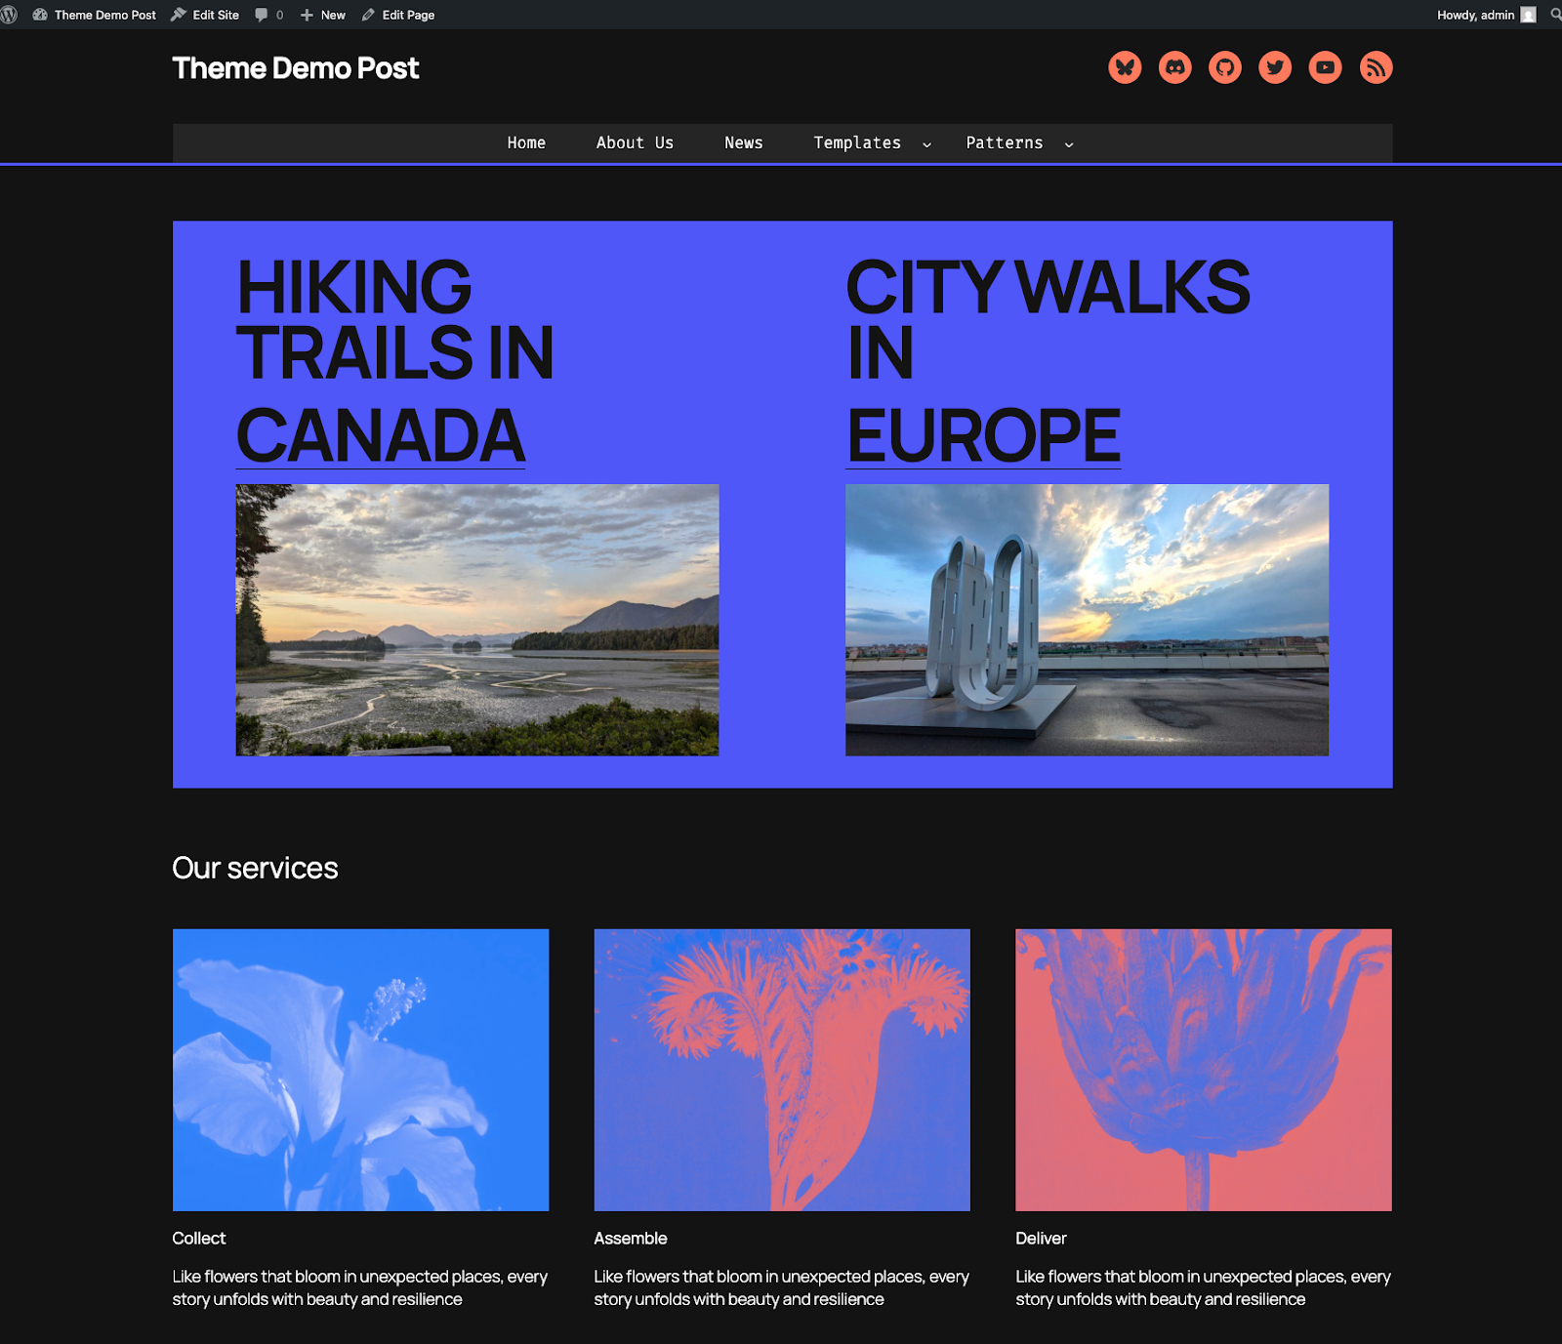
Task: Click the WordPress logo in admin bar
Action: click(x=10, y=15)
